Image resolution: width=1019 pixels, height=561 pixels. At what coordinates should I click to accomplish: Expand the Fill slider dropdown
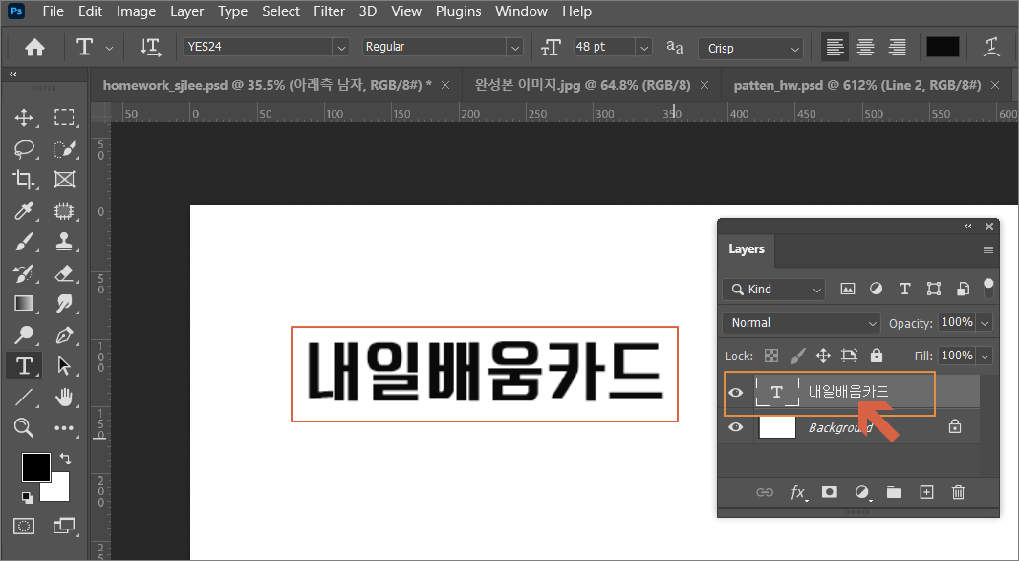click(985, 356)
